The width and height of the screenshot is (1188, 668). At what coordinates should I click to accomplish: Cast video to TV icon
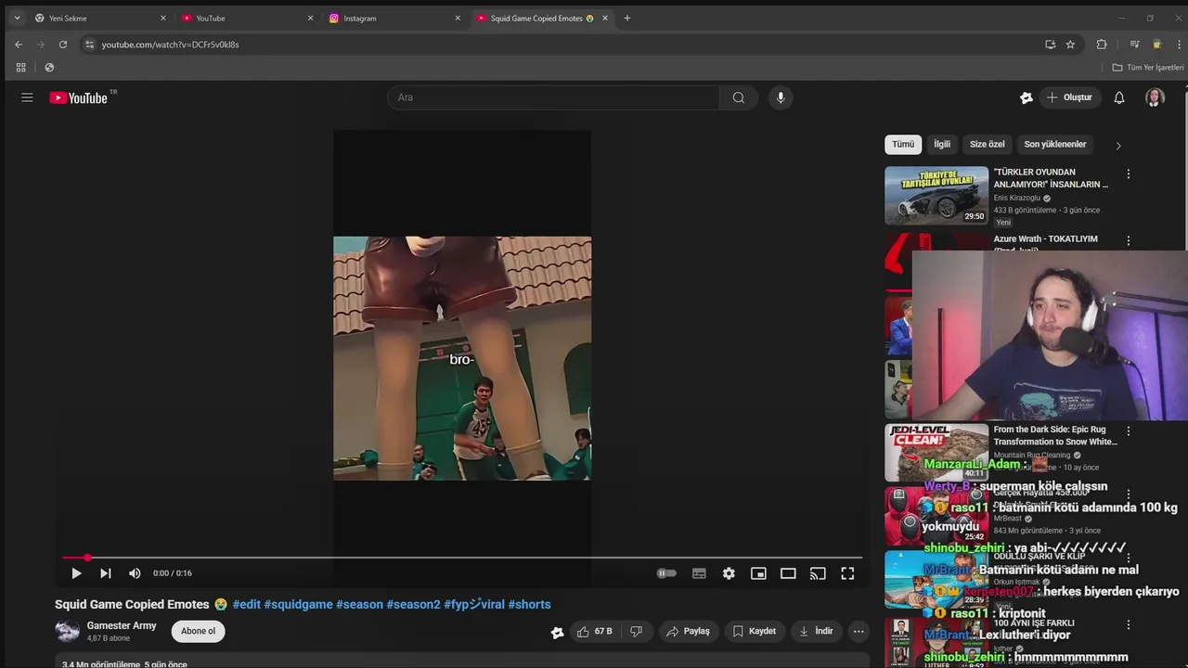click(x=818, y=573)
